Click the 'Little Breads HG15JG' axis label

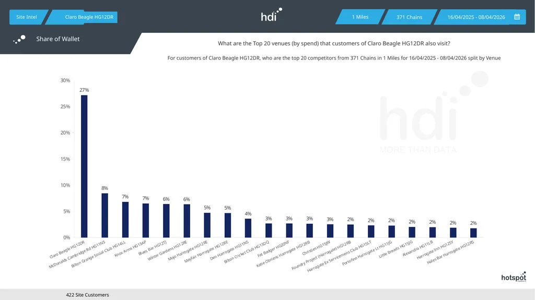(396, 249)
